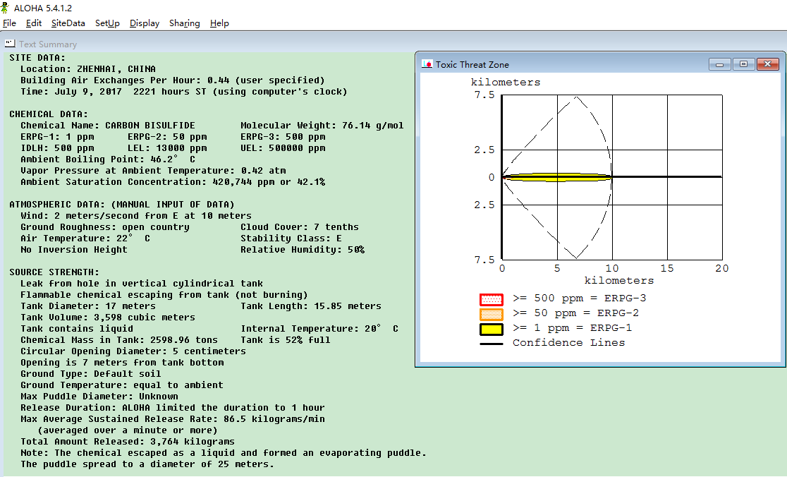Click 'Wind: 2 meters/second from E' line
This screenshot has width=787, height=477.
pos(136,216)
